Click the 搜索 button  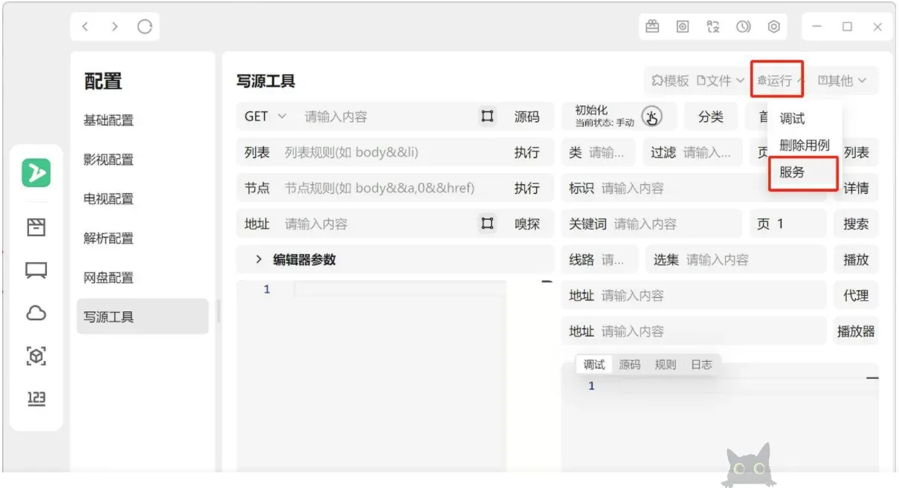click(x=855, y=224)
